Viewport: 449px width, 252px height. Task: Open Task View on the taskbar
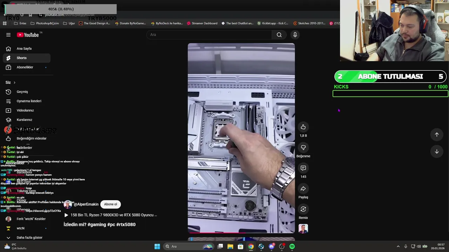[x=220, y=246]
